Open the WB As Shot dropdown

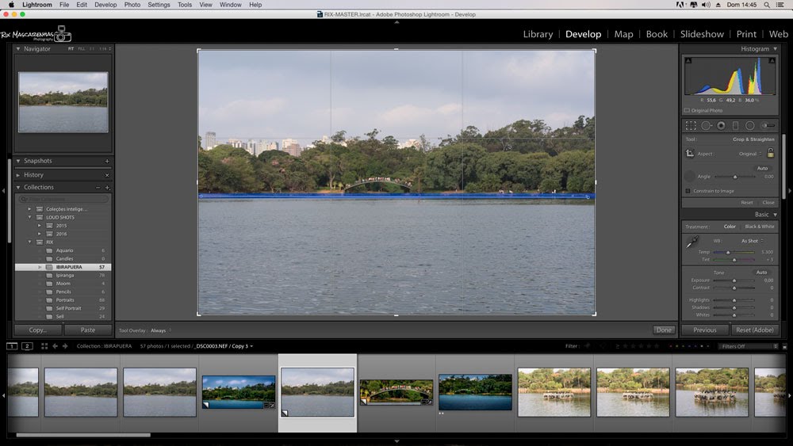coord(752,241)
